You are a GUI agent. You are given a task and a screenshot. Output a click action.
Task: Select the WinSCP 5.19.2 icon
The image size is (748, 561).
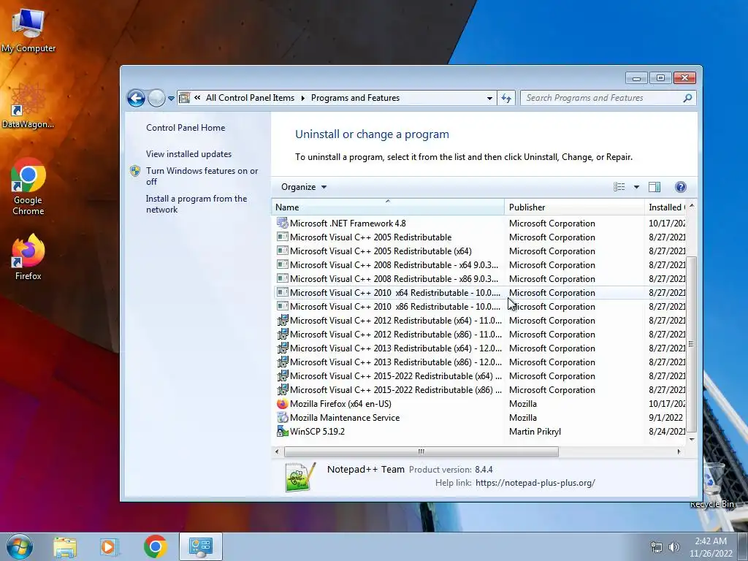pyautogui.click(x=283, y=431)
